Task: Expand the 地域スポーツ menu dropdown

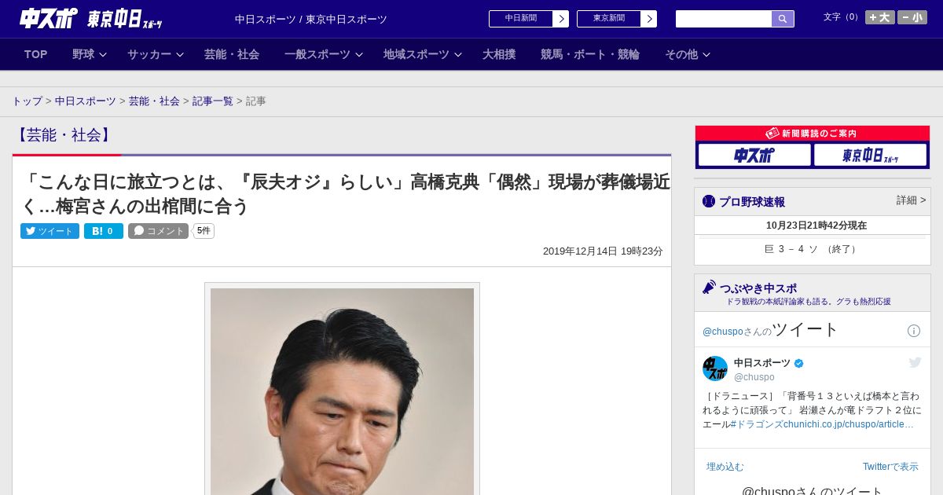Action: (x=422, y=54)
